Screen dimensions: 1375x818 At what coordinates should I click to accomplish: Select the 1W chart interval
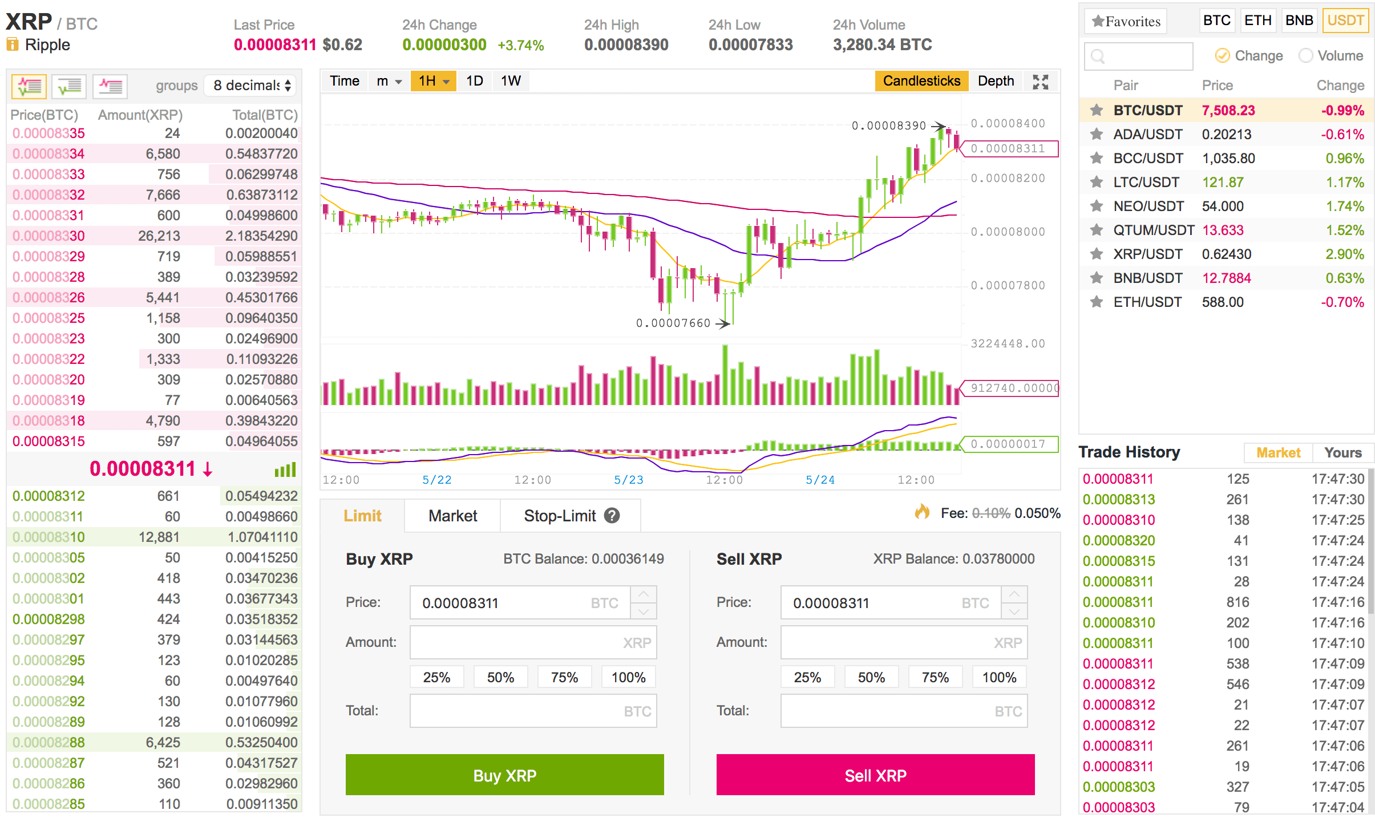[x=511, y=81]
